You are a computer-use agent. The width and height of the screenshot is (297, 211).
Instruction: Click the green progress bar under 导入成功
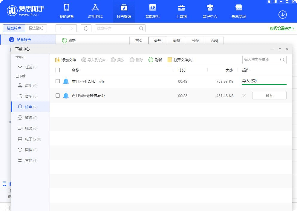coord(264,84)
